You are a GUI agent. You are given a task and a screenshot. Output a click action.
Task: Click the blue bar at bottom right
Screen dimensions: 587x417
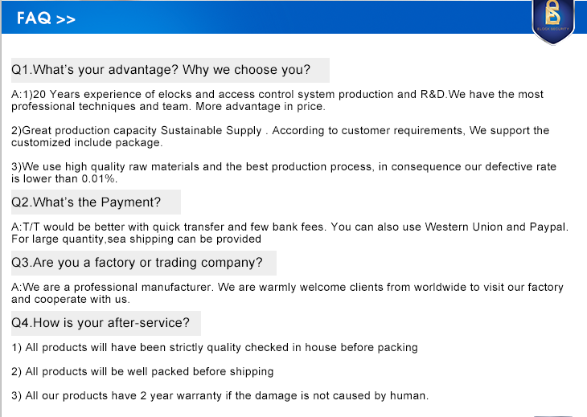tap(553, 415)
